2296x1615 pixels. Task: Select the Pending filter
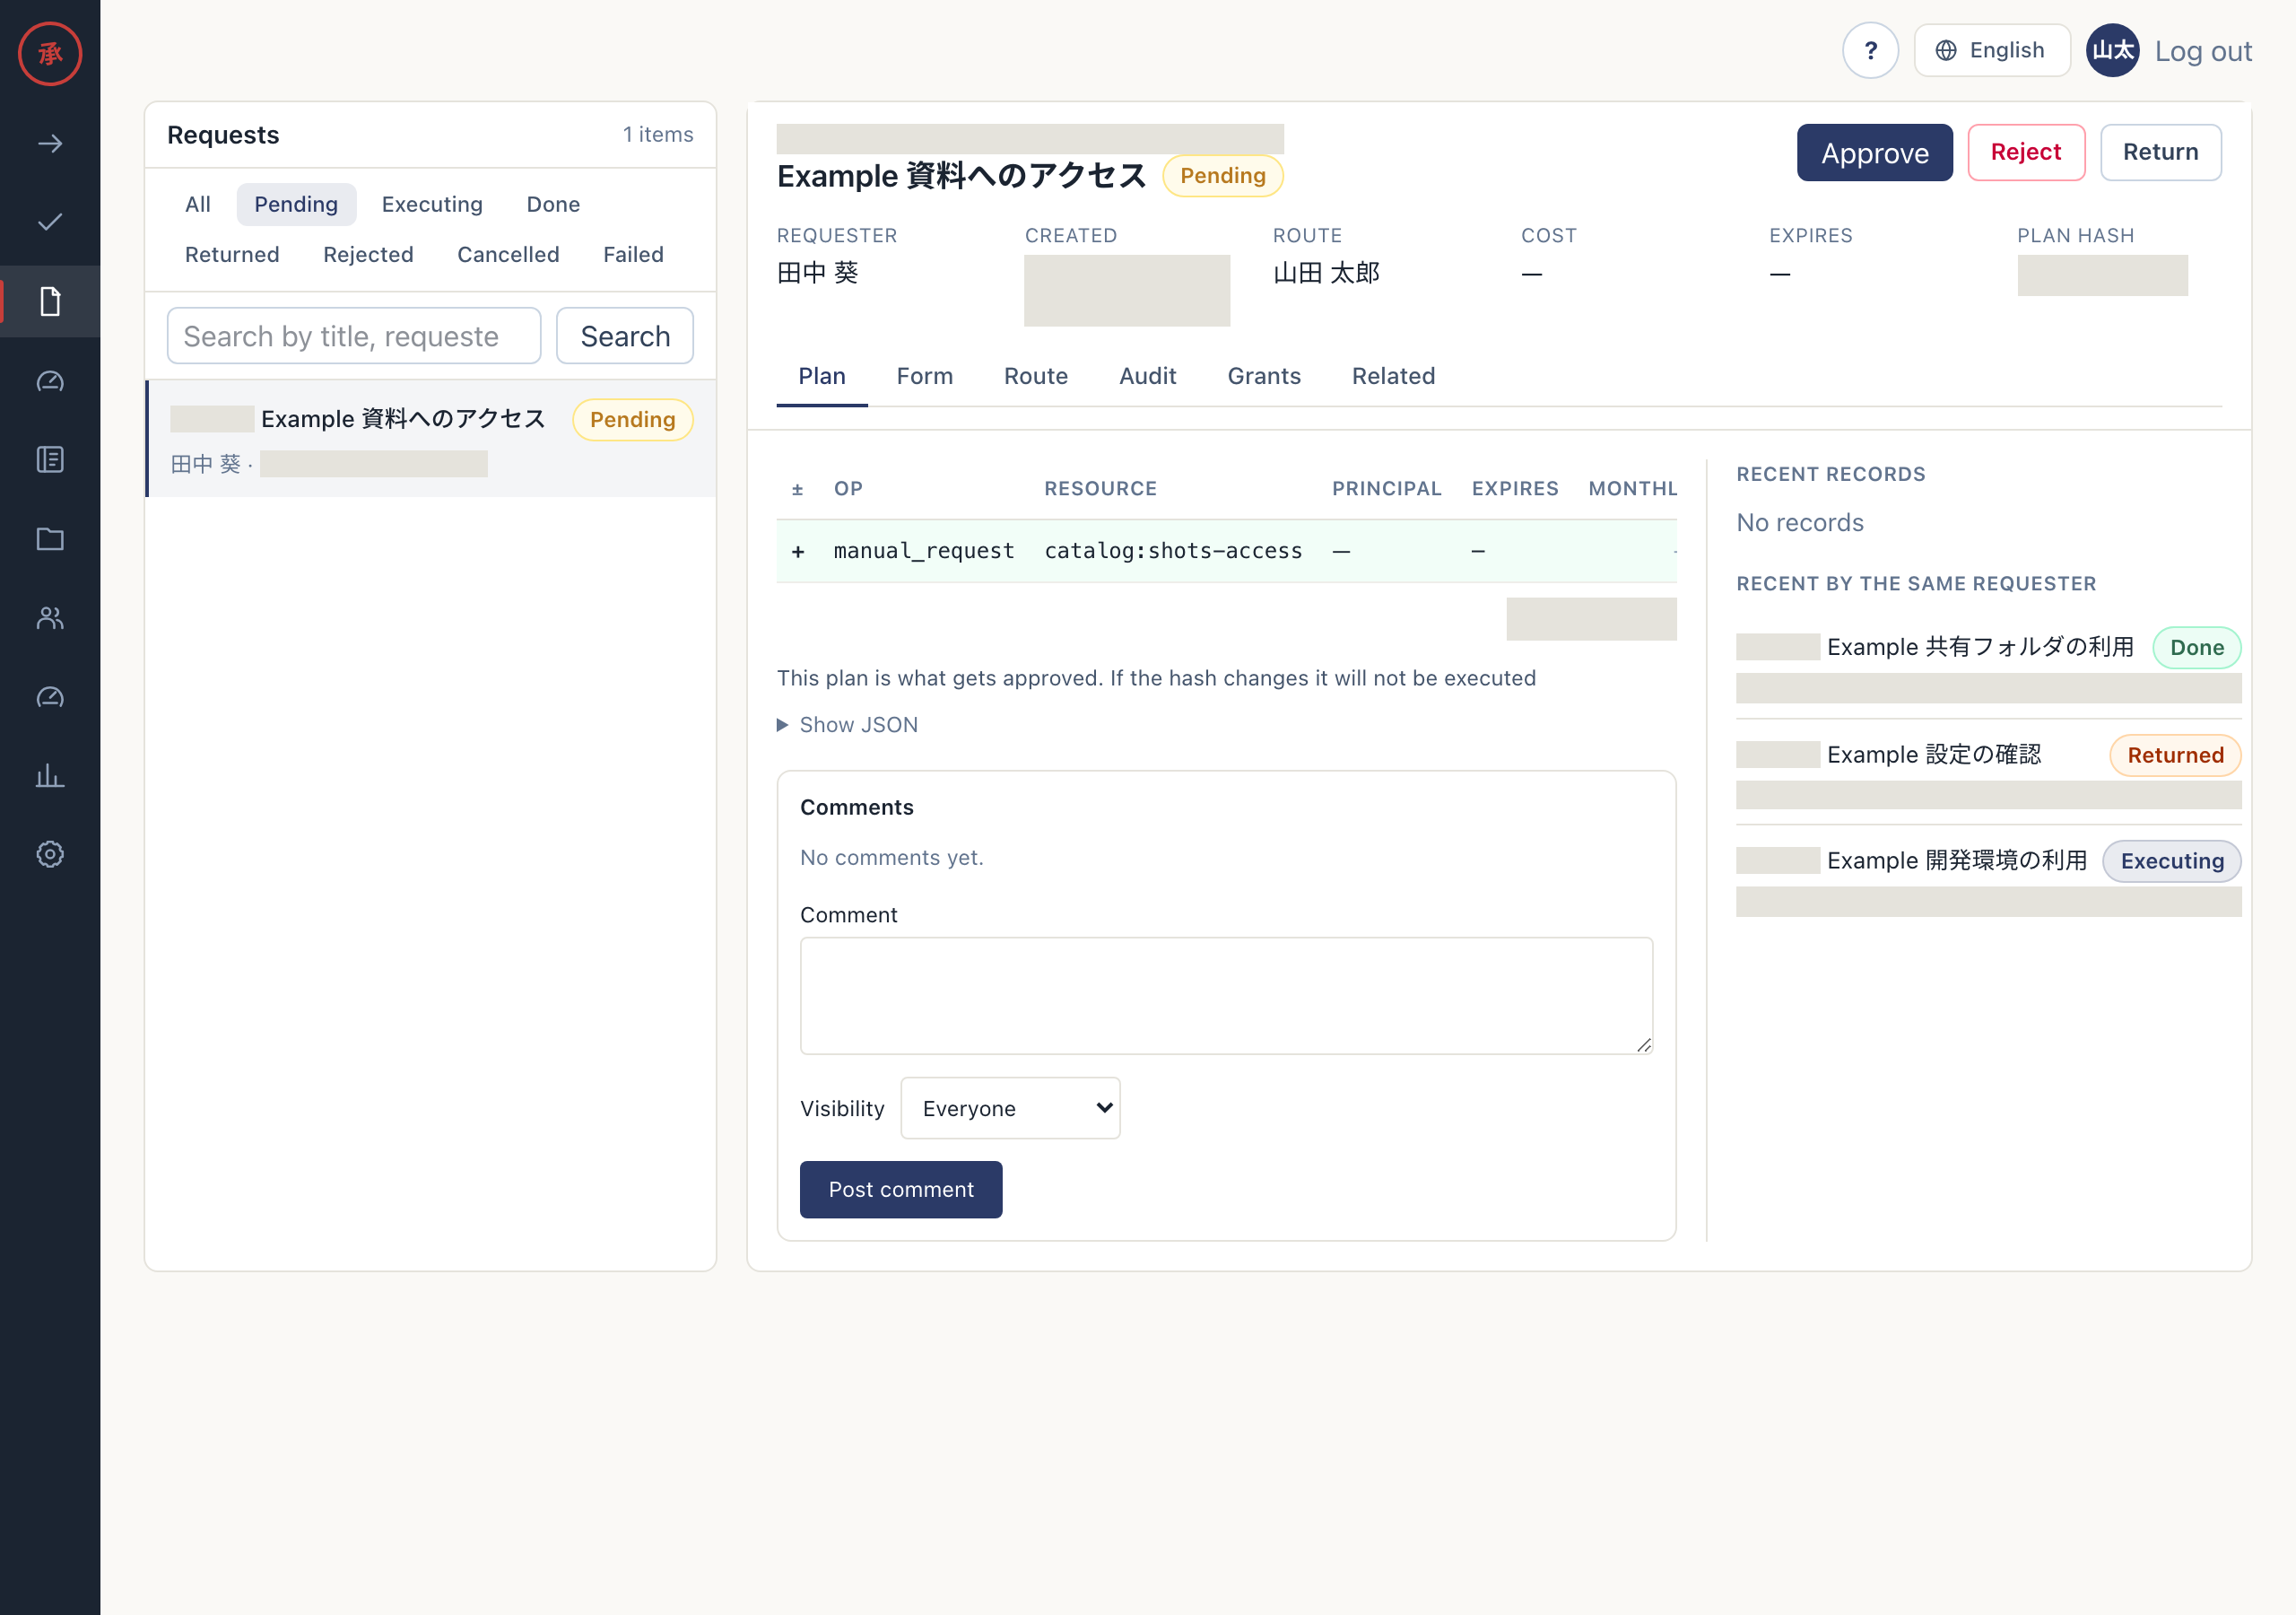[x=296, y=205]
